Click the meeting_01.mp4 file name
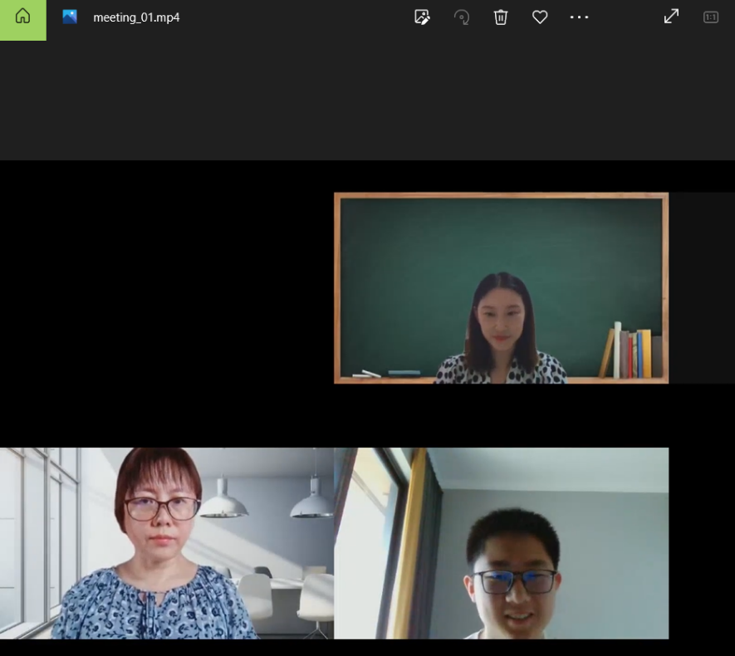Image resolution: width=735 pixels, height=656 pixels. (x=136, y=17)
